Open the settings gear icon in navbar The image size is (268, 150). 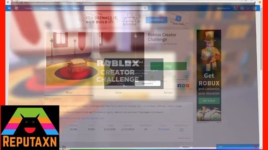[x=255, y=8]
